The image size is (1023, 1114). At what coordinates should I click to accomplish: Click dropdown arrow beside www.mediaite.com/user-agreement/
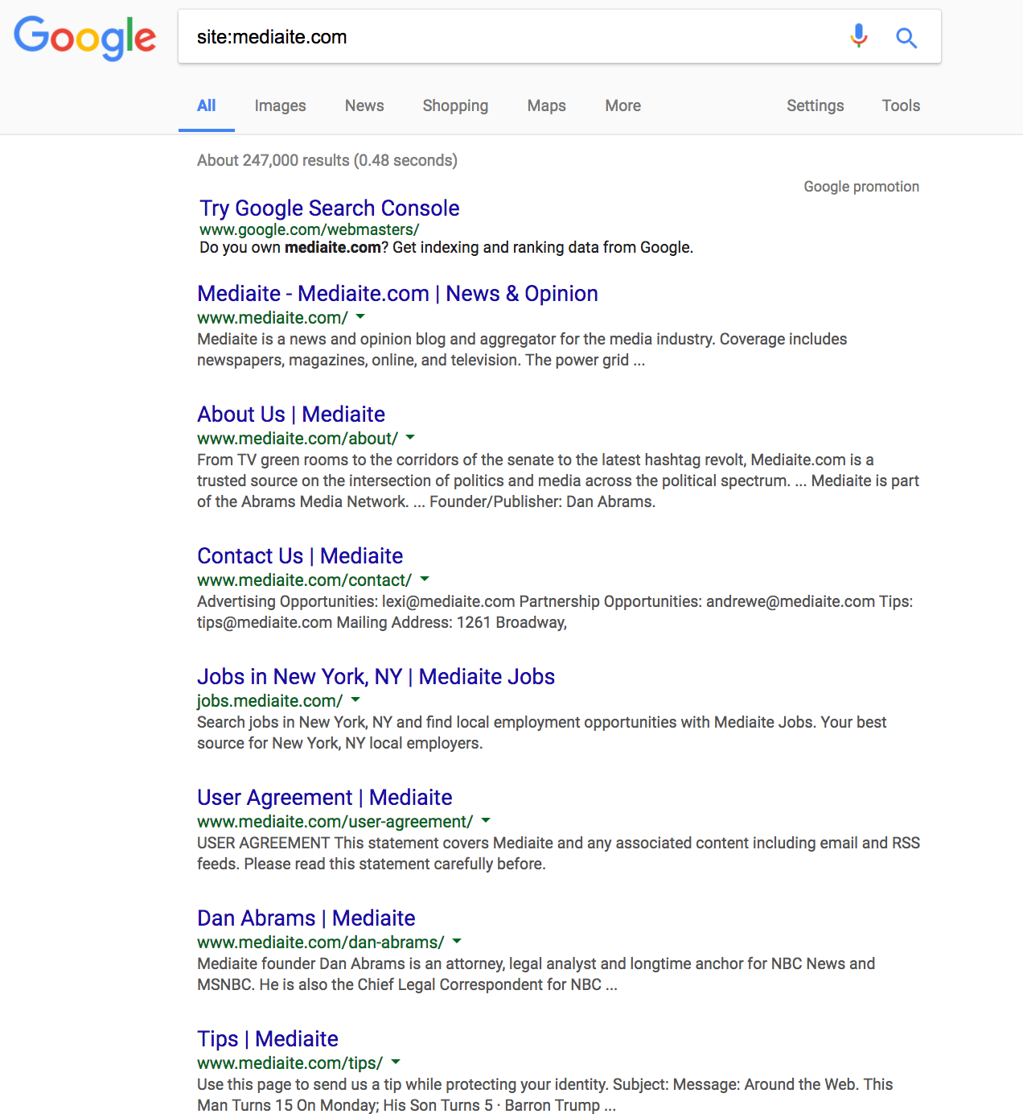pyautogui.click(x=486, y=821)
